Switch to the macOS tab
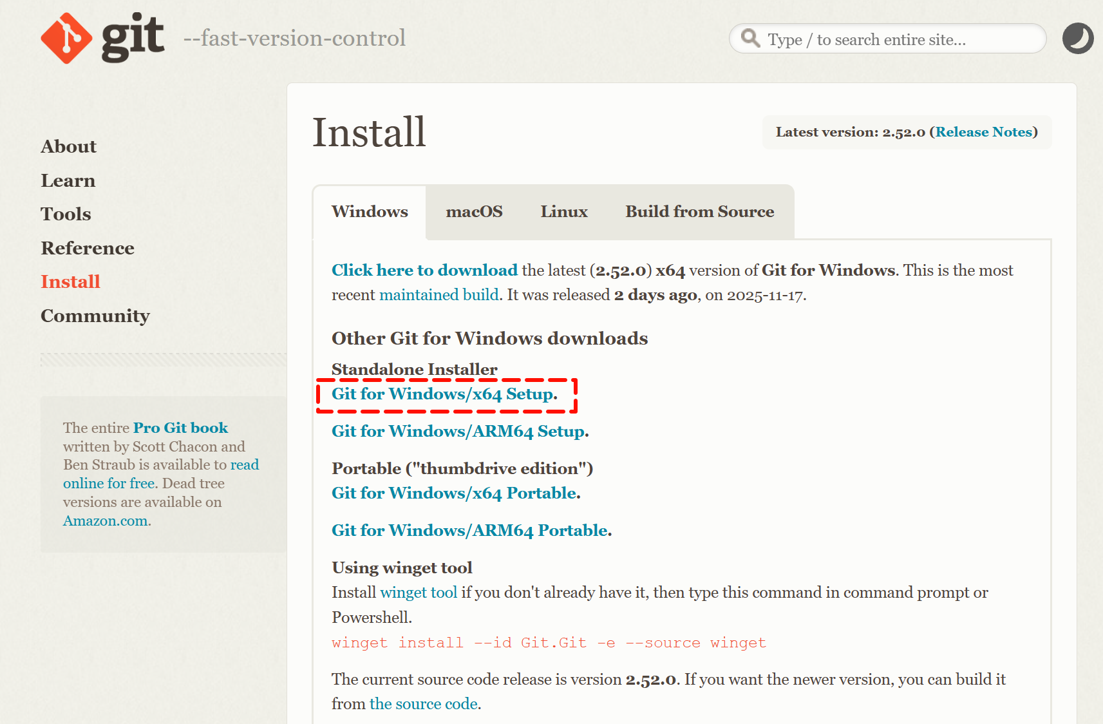The image size is (1103, 724). (x=475, y=212)
